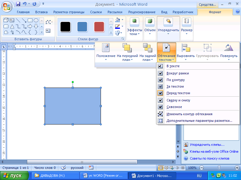Click the zoom in plus button
This screenshot has height=180, width=241.
237,168
